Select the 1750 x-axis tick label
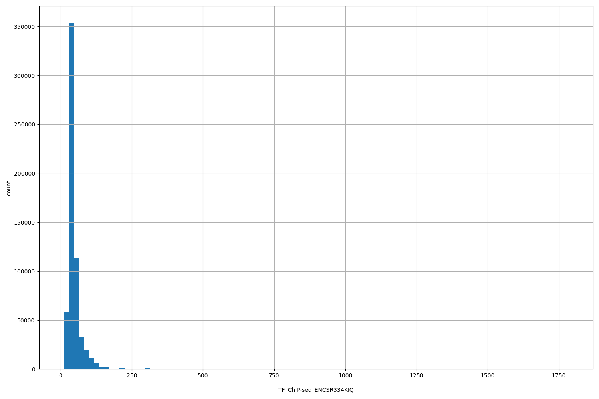599x399 pixels. (559, 375)
